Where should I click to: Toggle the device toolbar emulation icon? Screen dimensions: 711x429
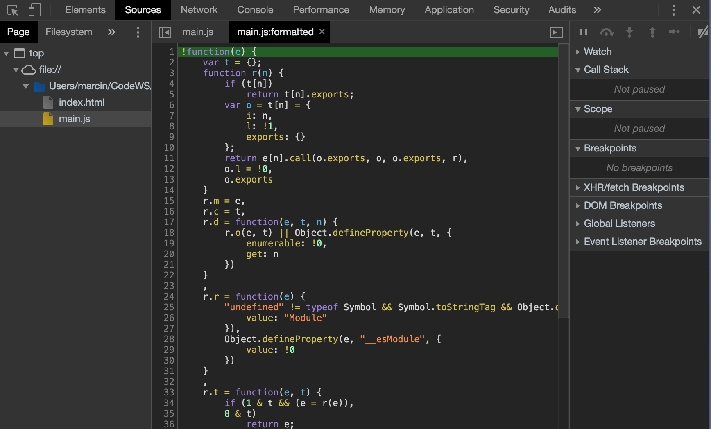pos(35,9)
